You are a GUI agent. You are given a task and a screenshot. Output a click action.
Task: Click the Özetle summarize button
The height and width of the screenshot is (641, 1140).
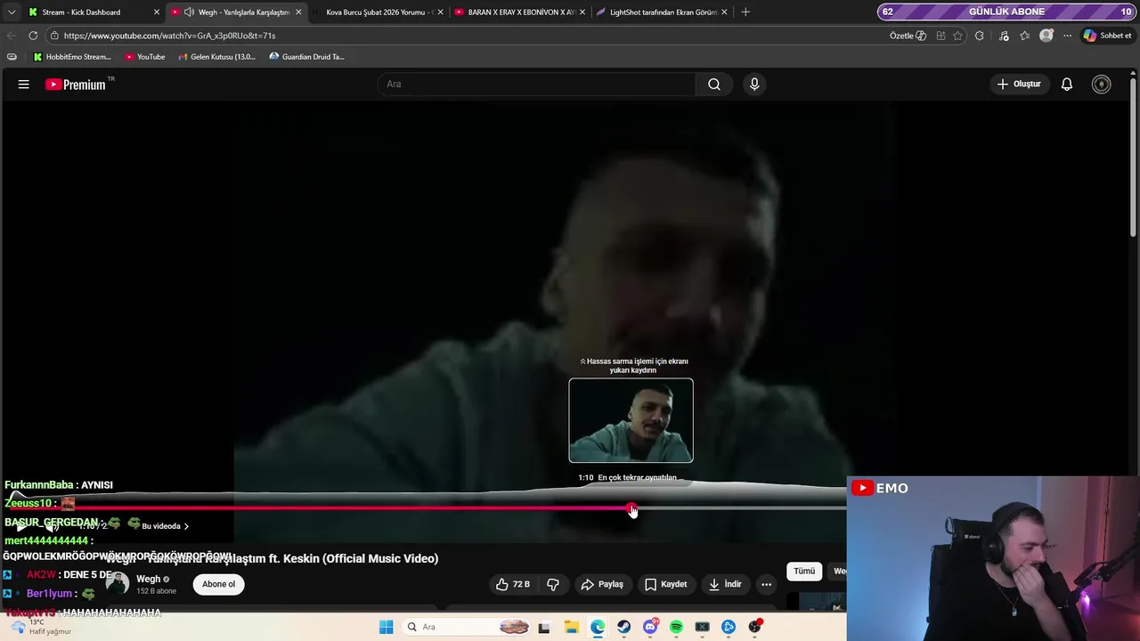click(x=908, y=36)
